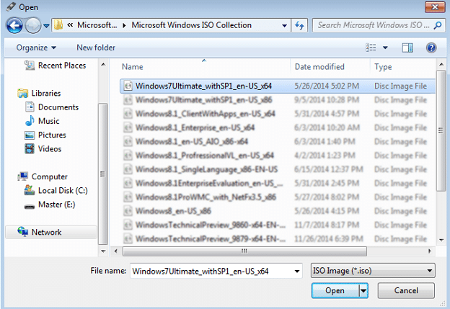The width and height of the screenshot is (450, 309).
Task: Select Windows8.1_en-US_AIO_x86-x64 file
Action: [x=277, y=142]
